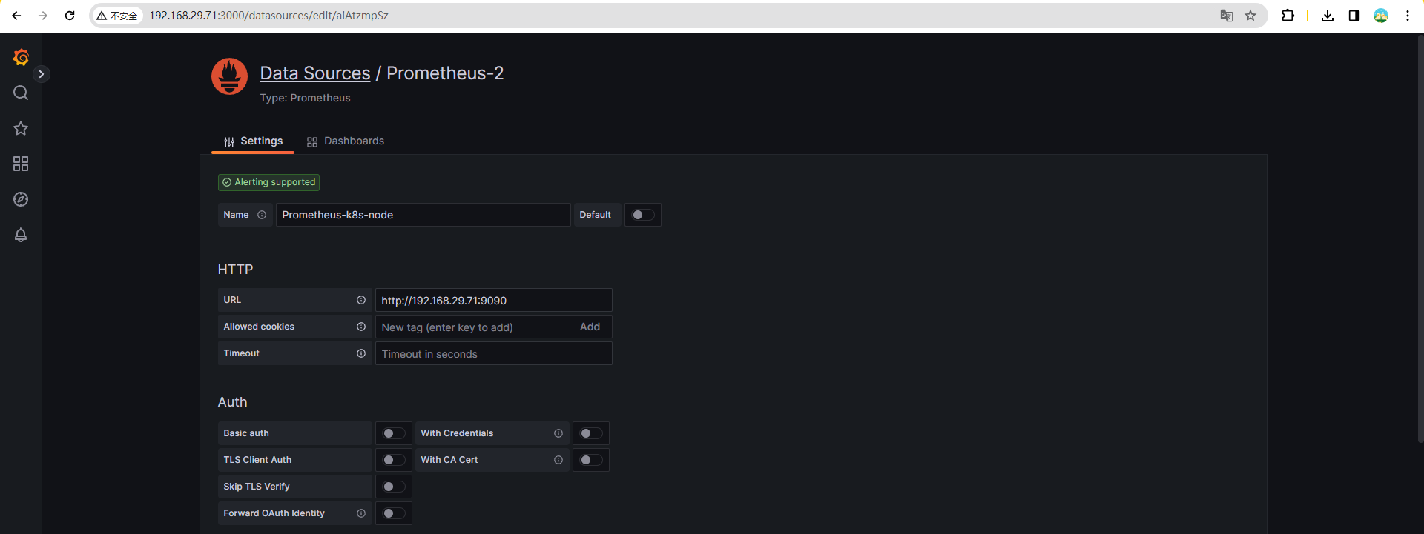Image resolution: width=1424 pixels, height=534 pixels.
Task: Click the browser forward arrow
Action: click(x=43, y=16)
